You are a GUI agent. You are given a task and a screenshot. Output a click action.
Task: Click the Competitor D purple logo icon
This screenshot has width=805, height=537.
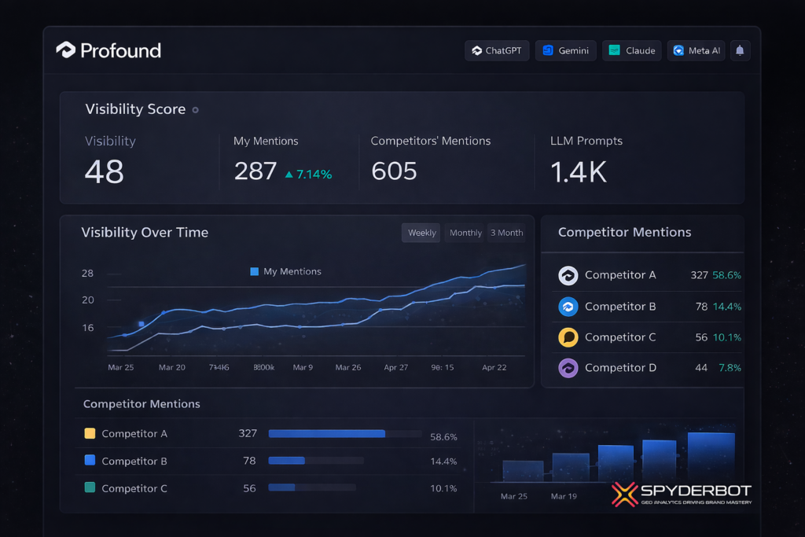(568, 368)
